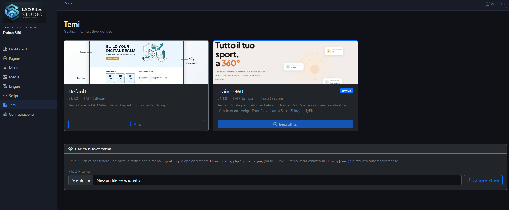Click the Menu hamburger icon in sidebar

(x=5, y=68)
